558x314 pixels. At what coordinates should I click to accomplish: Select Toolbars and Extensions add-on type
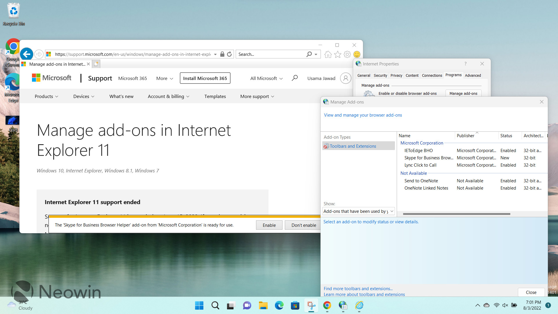[353, 146]
